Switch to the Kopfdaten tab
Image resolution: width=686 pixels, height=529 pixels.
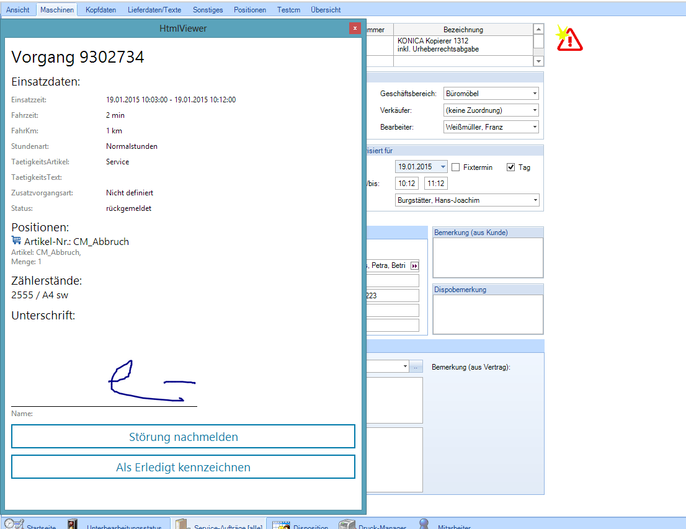[100, 10]
